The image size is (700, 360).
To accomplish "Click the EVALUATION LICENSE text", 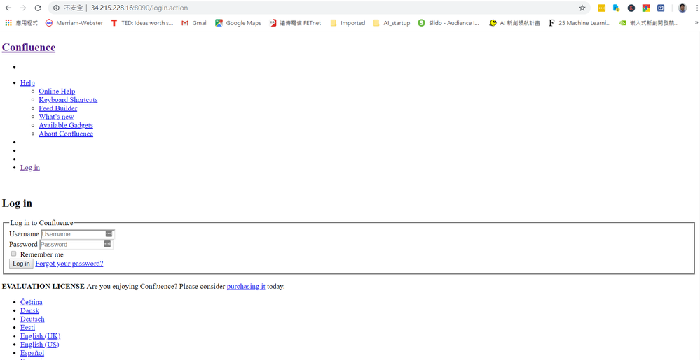I will point(43,286).
